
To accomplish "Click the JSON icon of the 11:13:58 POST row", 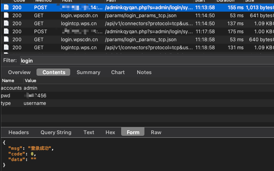I will [6, 7].
